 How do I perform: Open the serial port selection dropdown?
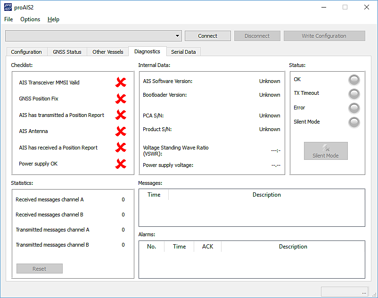click(x=93, y=36)
